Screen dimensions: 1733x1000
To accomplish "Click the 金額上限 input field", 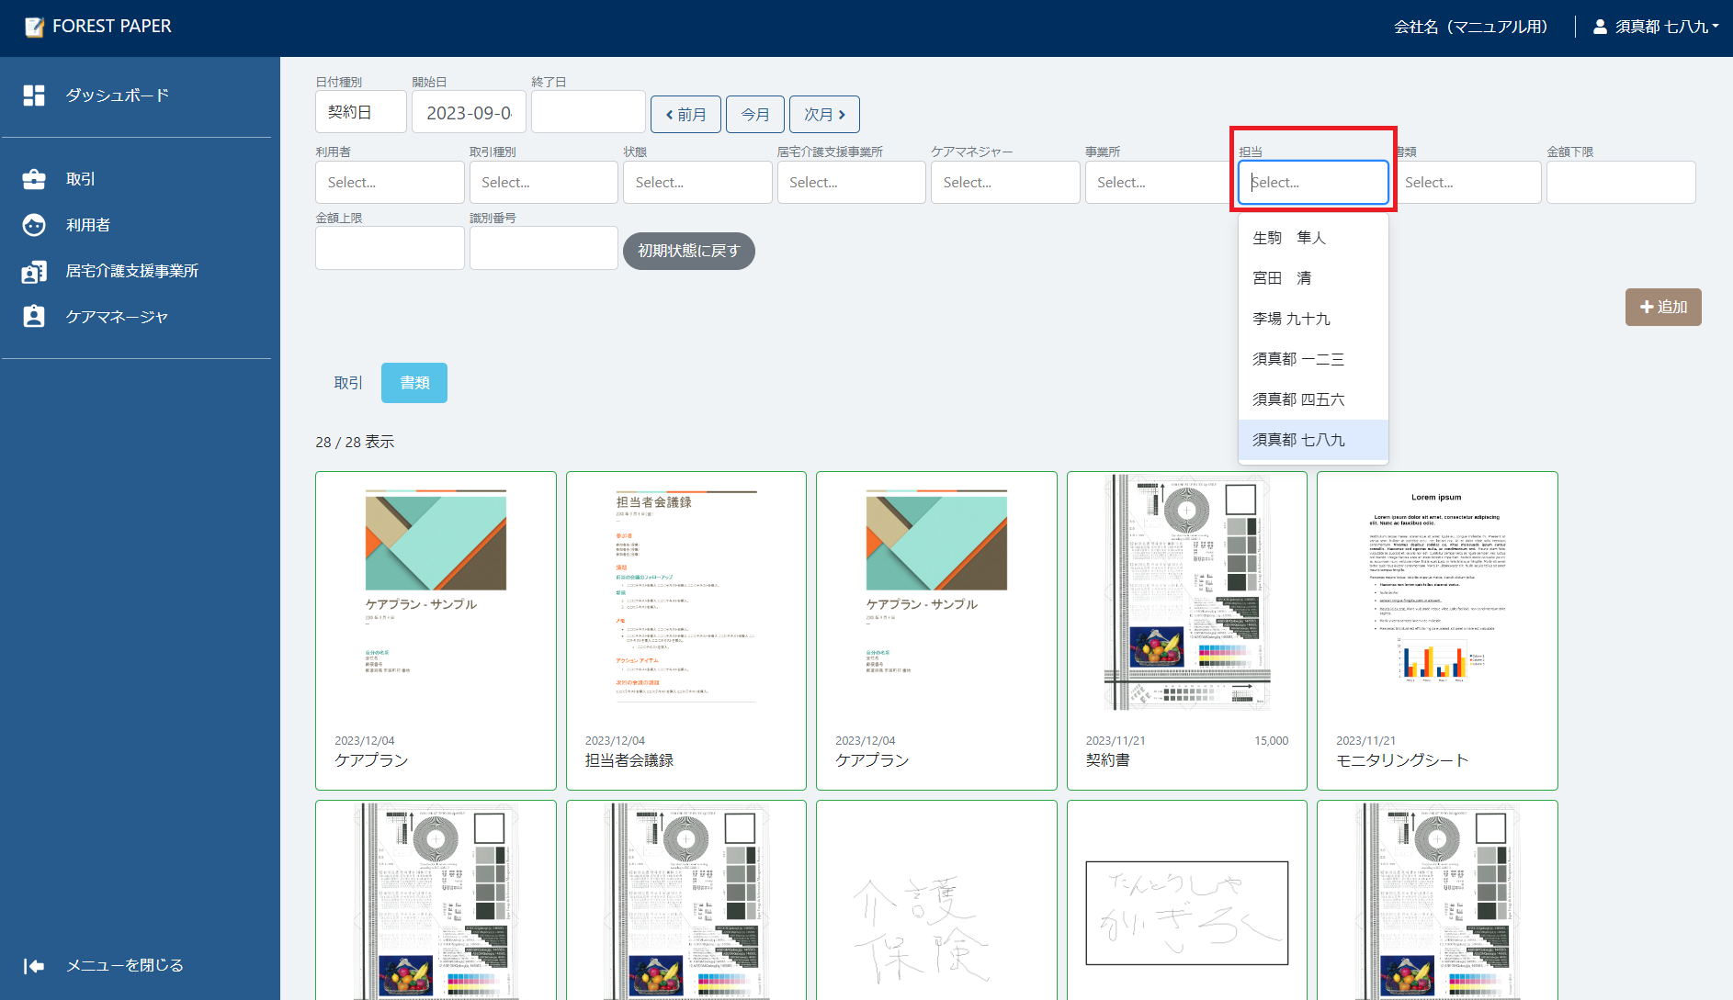I will pos(390,249).
